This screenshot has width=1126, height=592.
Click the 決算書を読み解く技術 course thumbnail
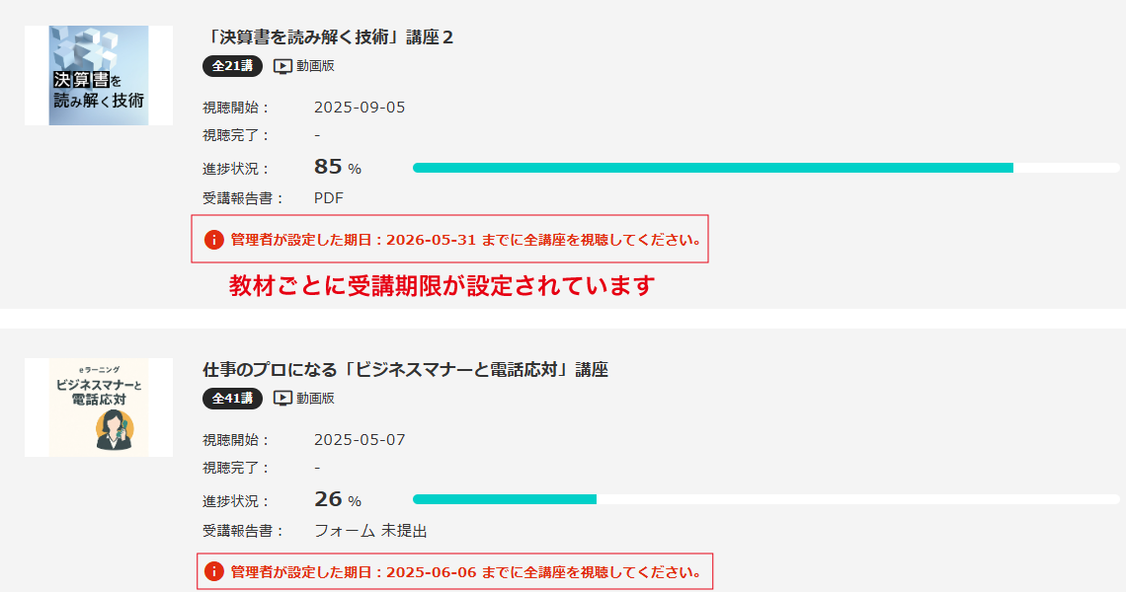[x=99, y=75]
